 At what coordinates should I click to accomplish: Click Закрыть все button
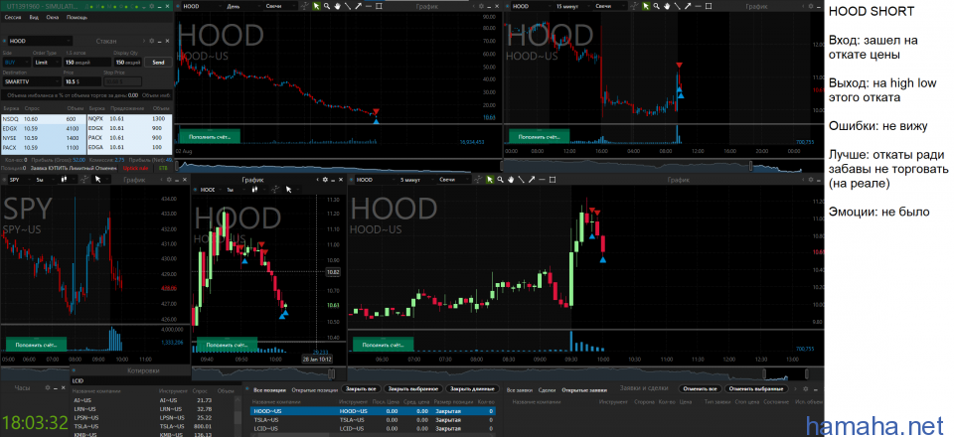(x=360, y=389)
